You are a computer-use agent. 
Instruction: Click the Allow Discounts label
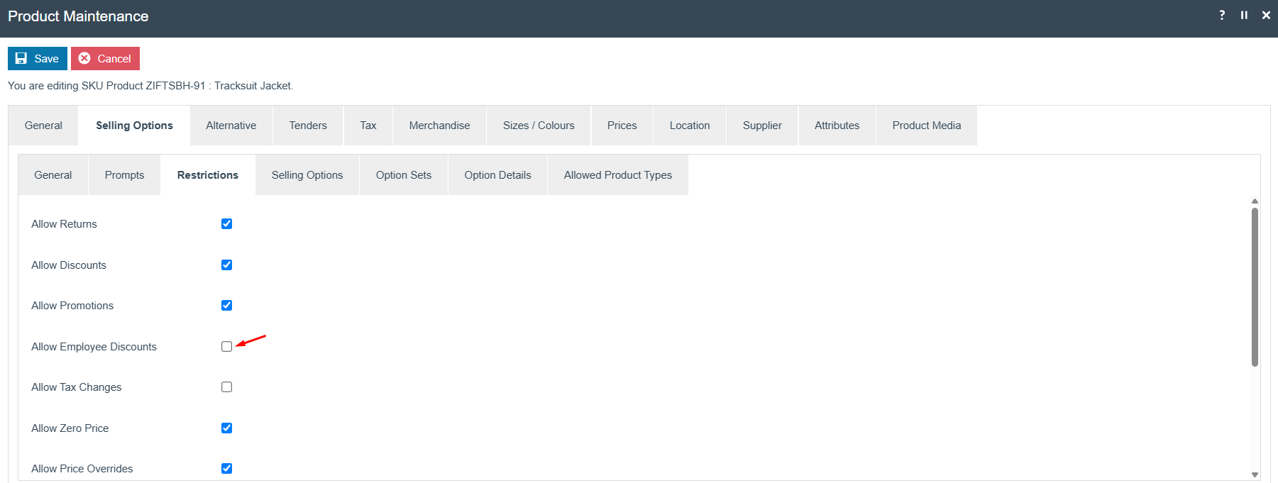tap(69, 265)
